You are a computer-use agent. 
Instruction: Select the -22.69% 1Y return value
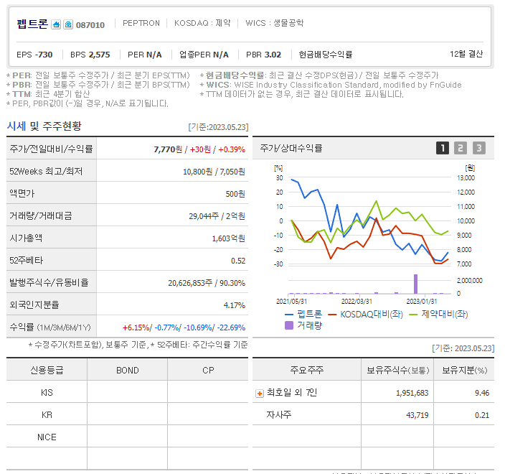coord(231,327)
